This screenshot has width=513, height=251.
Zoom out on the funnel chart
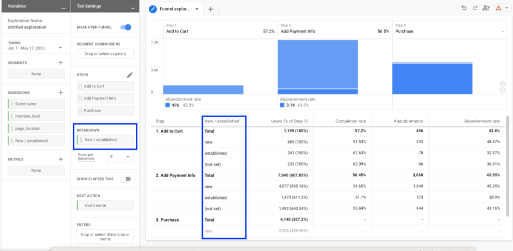click(502, 90)
